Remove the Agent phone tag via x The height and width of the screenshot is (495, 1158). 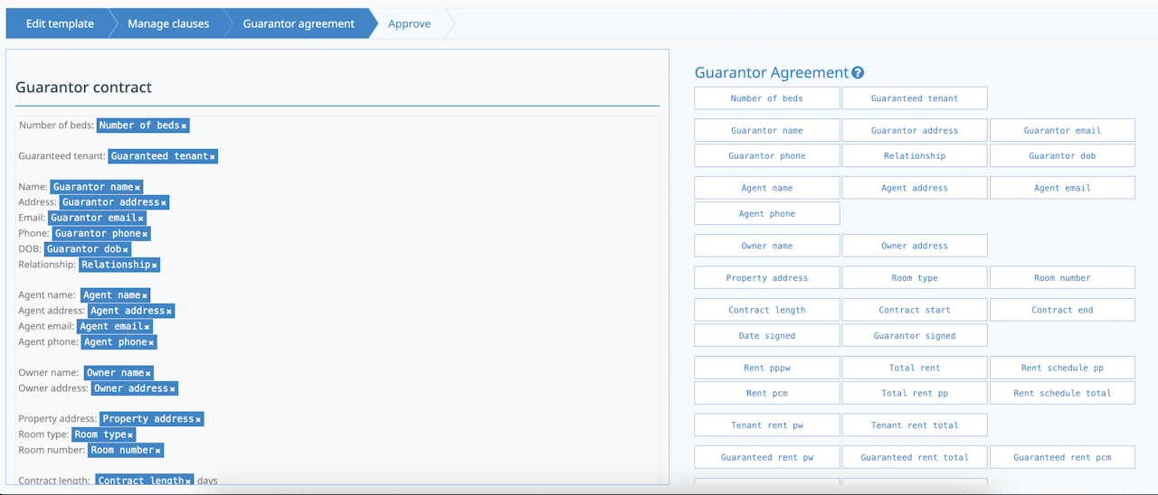click(151, 343)
